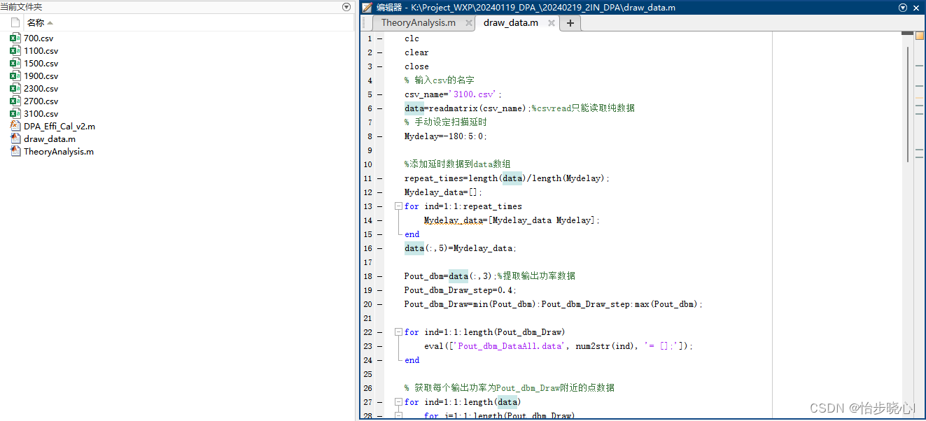Viewport: 926px width, 421px height.
Task: Click the editor vertical scrollbar thumb
Action: point(908,104)
